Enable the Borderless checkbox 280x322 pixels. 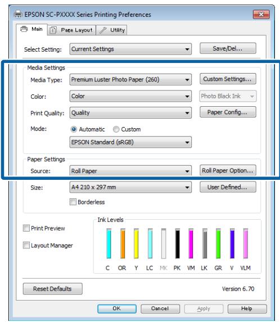(73, 202)
